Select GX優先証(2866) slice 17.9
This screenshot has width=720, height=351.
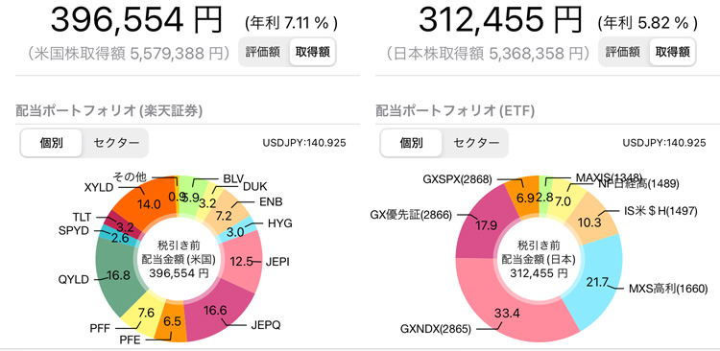click(480, 226)
